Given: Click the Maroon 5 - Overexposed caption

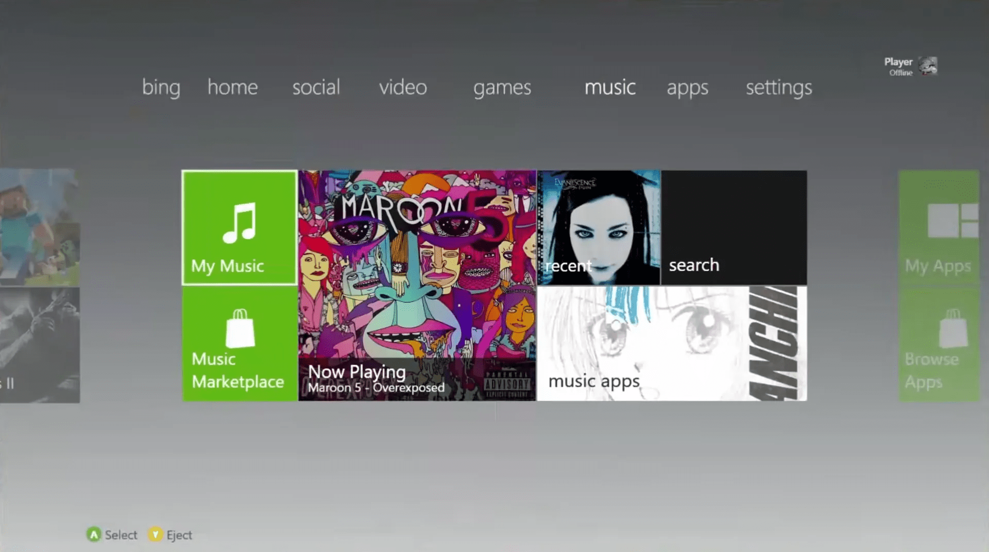Looking at the screenshot, I should click(x=376, y=387).
